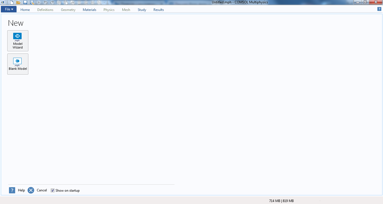
Task: Click the Help button at the bottom
Action: click(17, 190)
